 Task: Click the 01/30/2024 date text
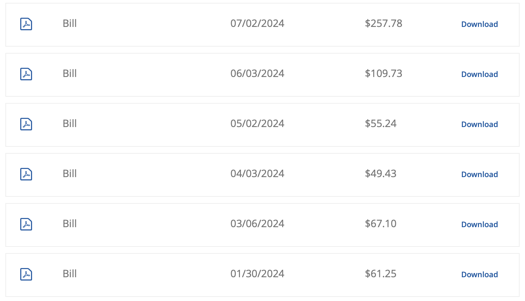coord(257,274)
